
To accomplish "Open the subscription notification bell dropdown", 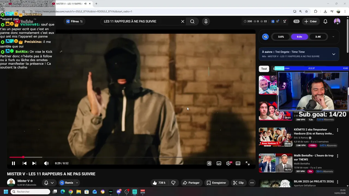I will pos(49,183).
